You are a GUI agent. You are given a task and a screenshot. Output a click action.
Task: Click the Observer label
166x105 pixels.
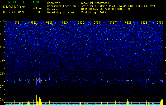[x=54, y=3]
